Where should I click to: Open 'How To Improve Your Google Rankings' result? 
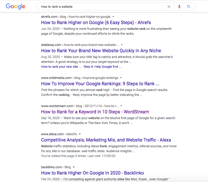point(100,84)
